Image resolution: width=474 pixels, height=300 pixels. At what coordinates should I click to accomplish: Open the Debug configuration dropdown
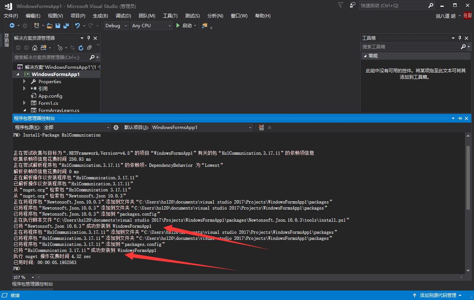[x=116, y=26]
